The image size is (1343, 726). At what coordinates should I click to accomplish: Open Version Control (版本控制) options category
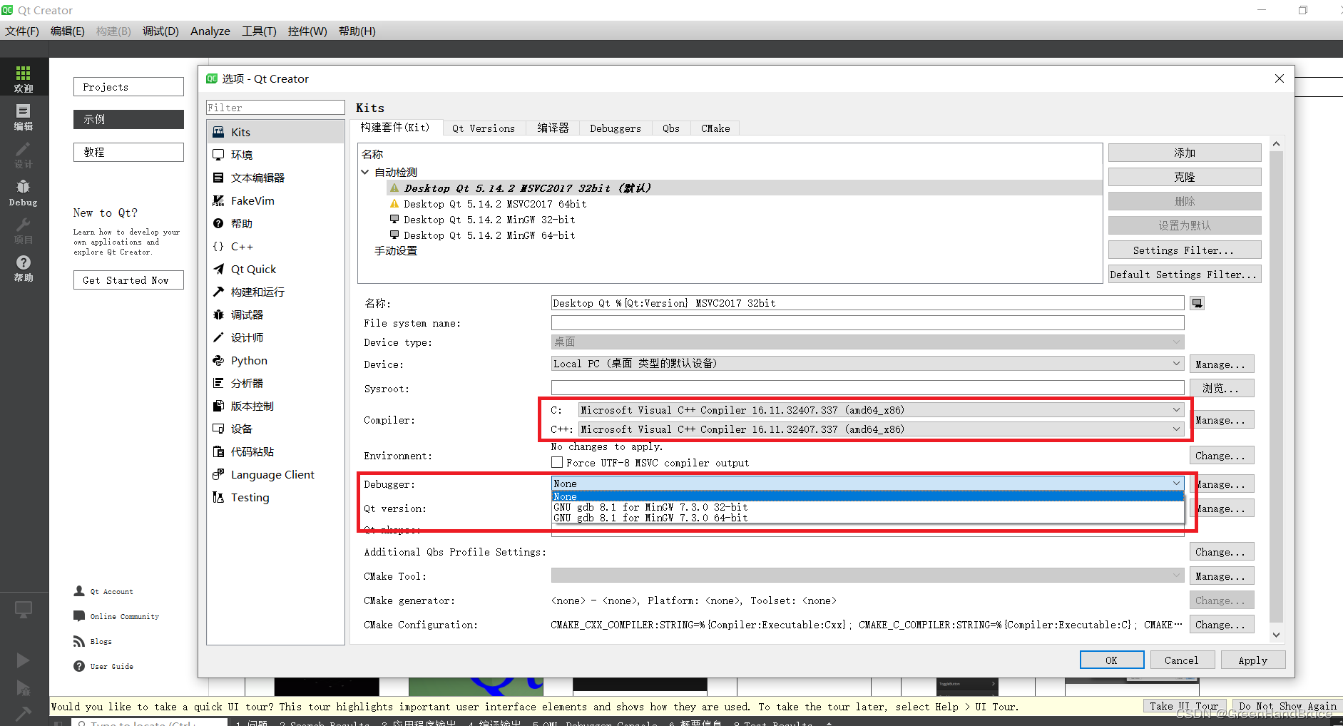[x=275, y=406]
